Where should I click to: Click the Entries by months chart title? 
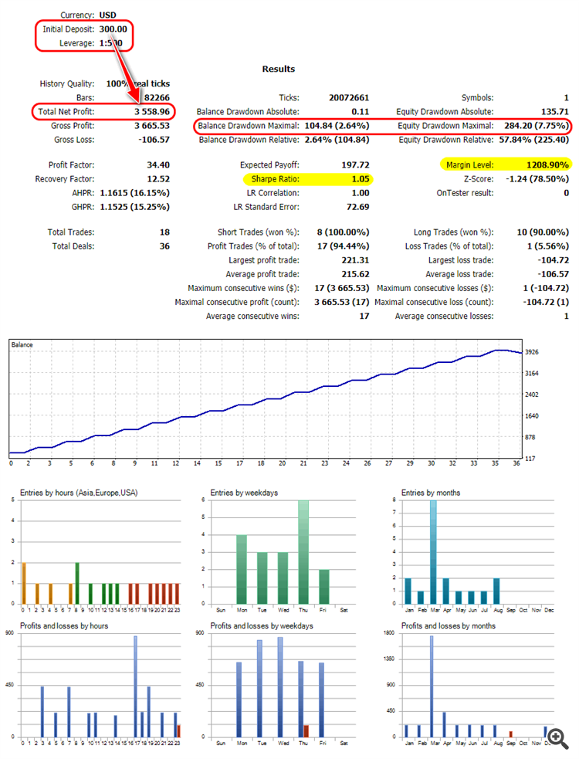(431, 493)
